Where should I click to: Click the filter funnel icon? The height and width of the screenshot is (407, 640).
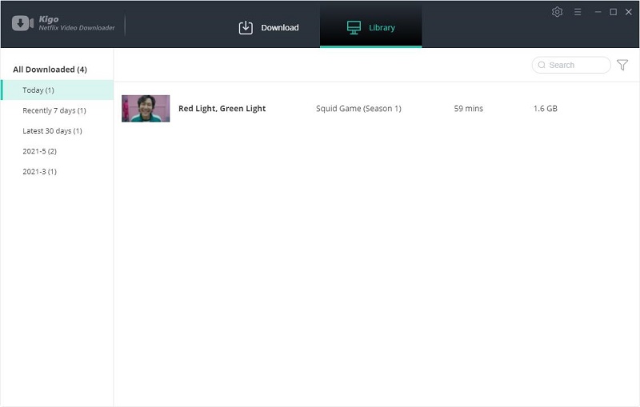[622, 65]
